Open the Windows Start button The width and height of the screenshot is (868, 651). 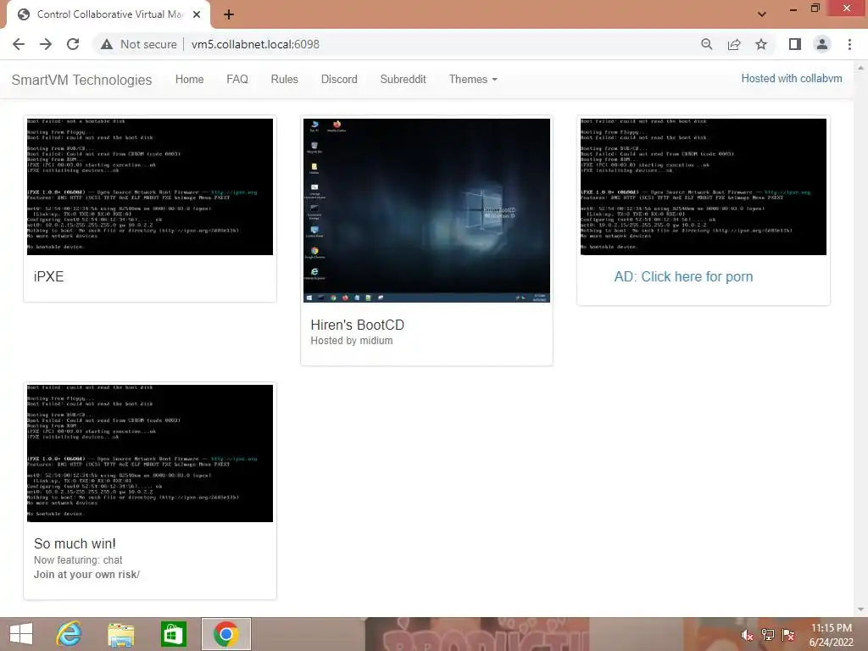(21, 634)
